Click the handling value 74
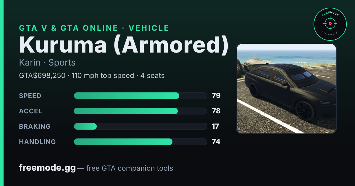The height and width of the screenshot is (186, 355). pos(216,142)
